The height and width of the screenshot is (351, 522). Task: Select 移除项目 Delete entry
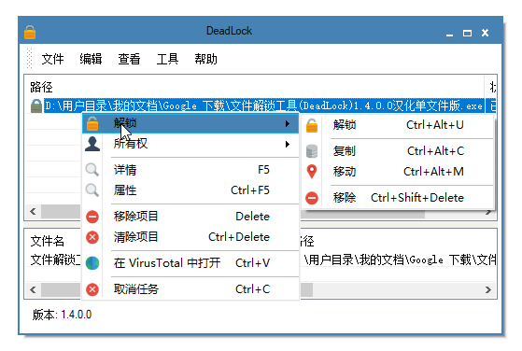click(190, 217)
